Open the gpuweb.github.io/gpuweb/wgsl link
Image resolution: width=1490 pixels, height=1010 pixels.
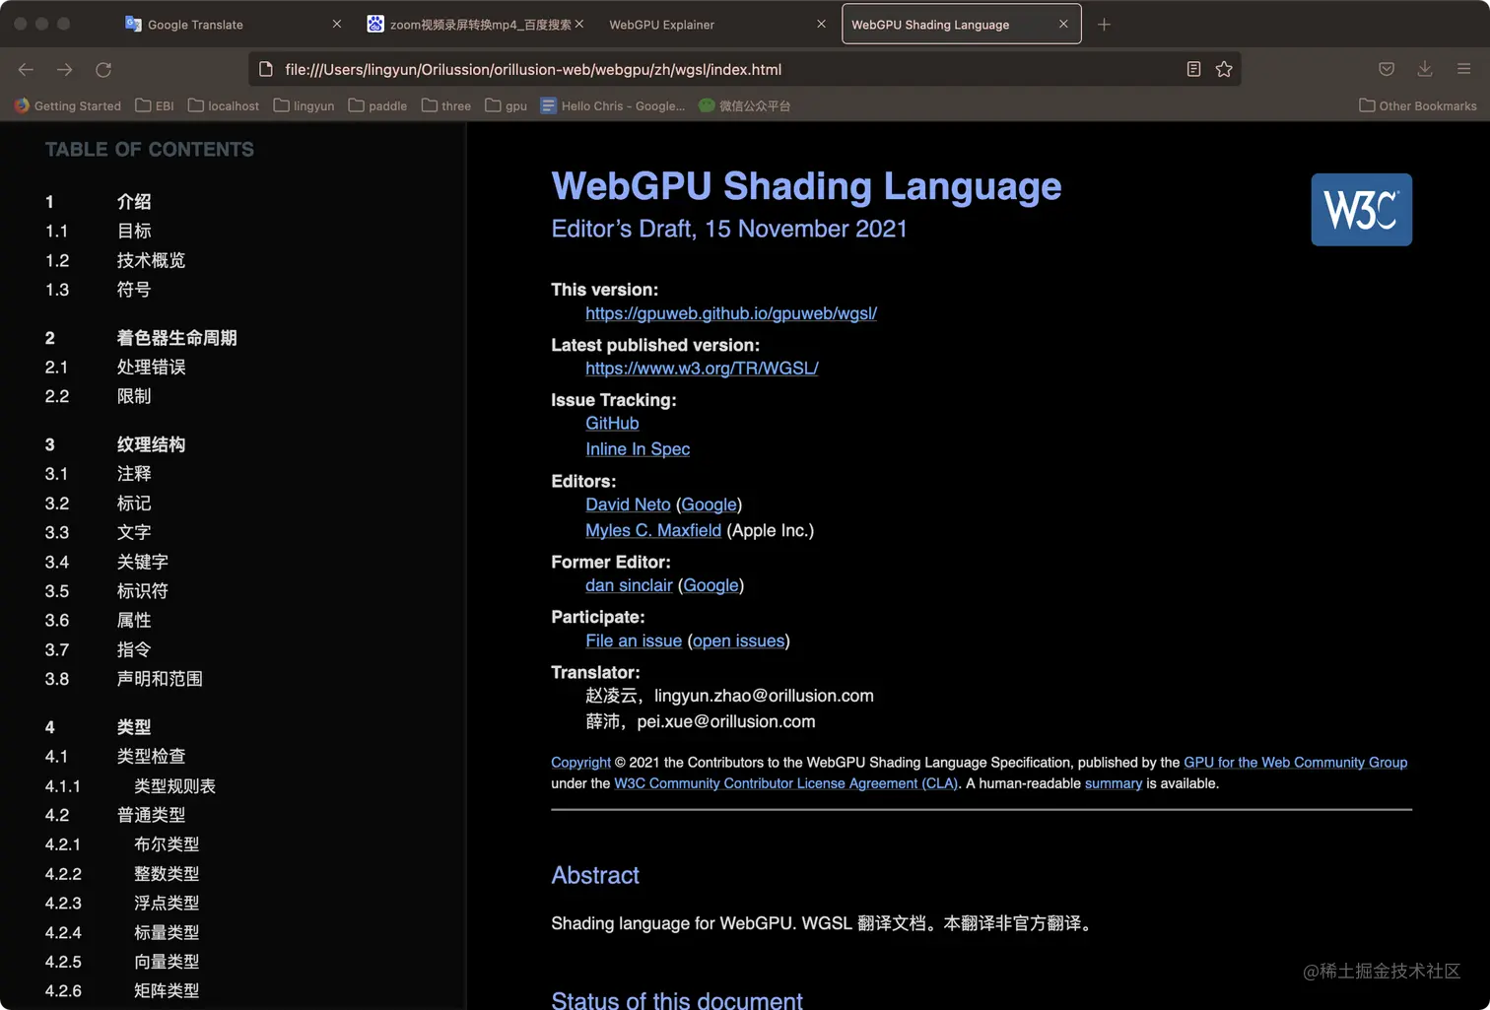tap(731, 313)
